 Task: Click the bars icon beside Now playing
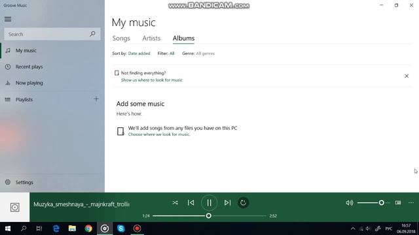pos(8,83)
